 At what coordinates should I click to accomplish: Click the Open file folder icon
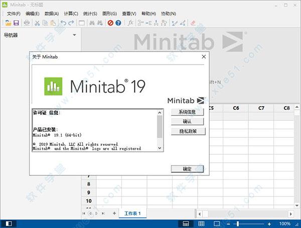point(8,23)
